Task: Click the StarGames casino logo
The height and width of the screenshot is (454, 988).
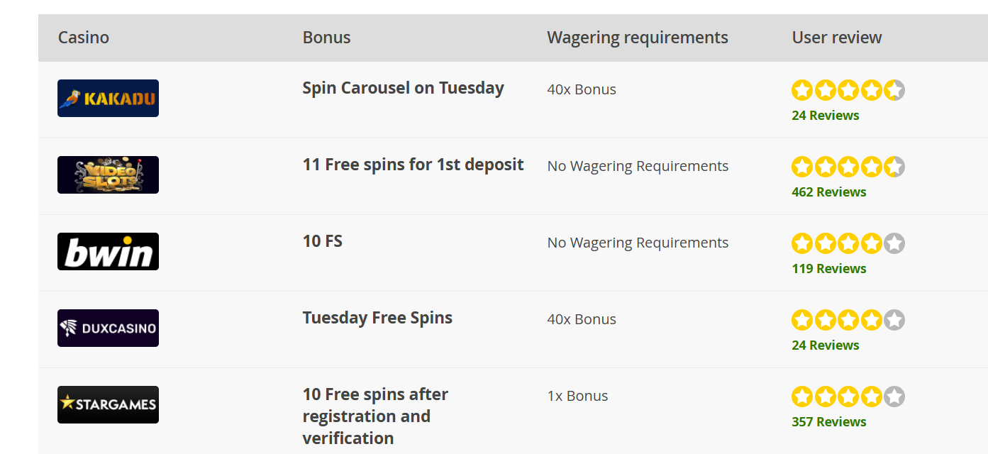Action: click(108, 404)
